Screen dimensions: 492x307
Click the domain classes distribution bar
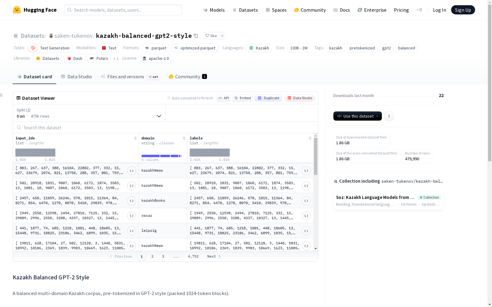[x=161, y=156]
